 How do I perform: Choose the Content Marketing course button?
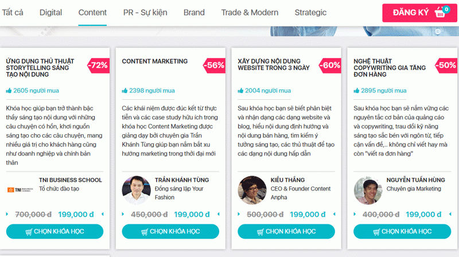(170, 231)
